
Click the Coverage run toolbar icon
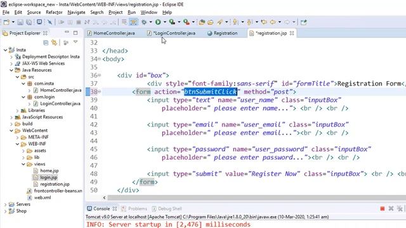click(172, 22)
